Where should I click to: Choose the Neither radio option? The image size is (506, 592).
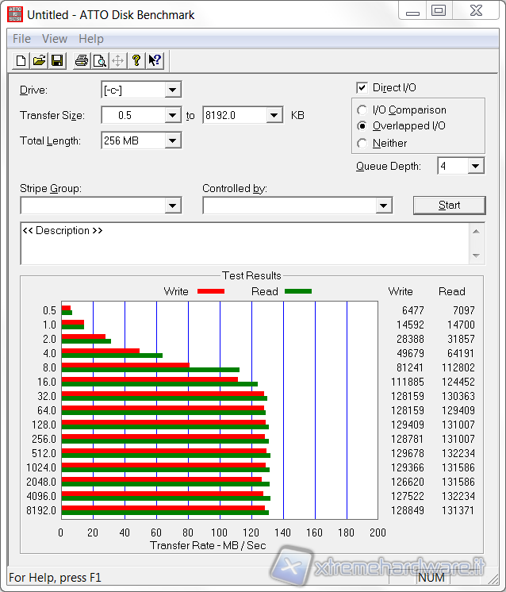tap(362, 144)
